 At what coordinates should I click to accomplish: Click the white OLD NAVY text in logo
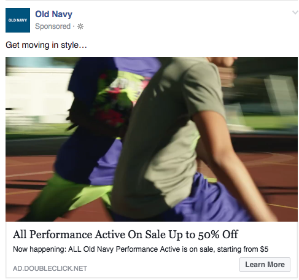[x=18, y=20]
